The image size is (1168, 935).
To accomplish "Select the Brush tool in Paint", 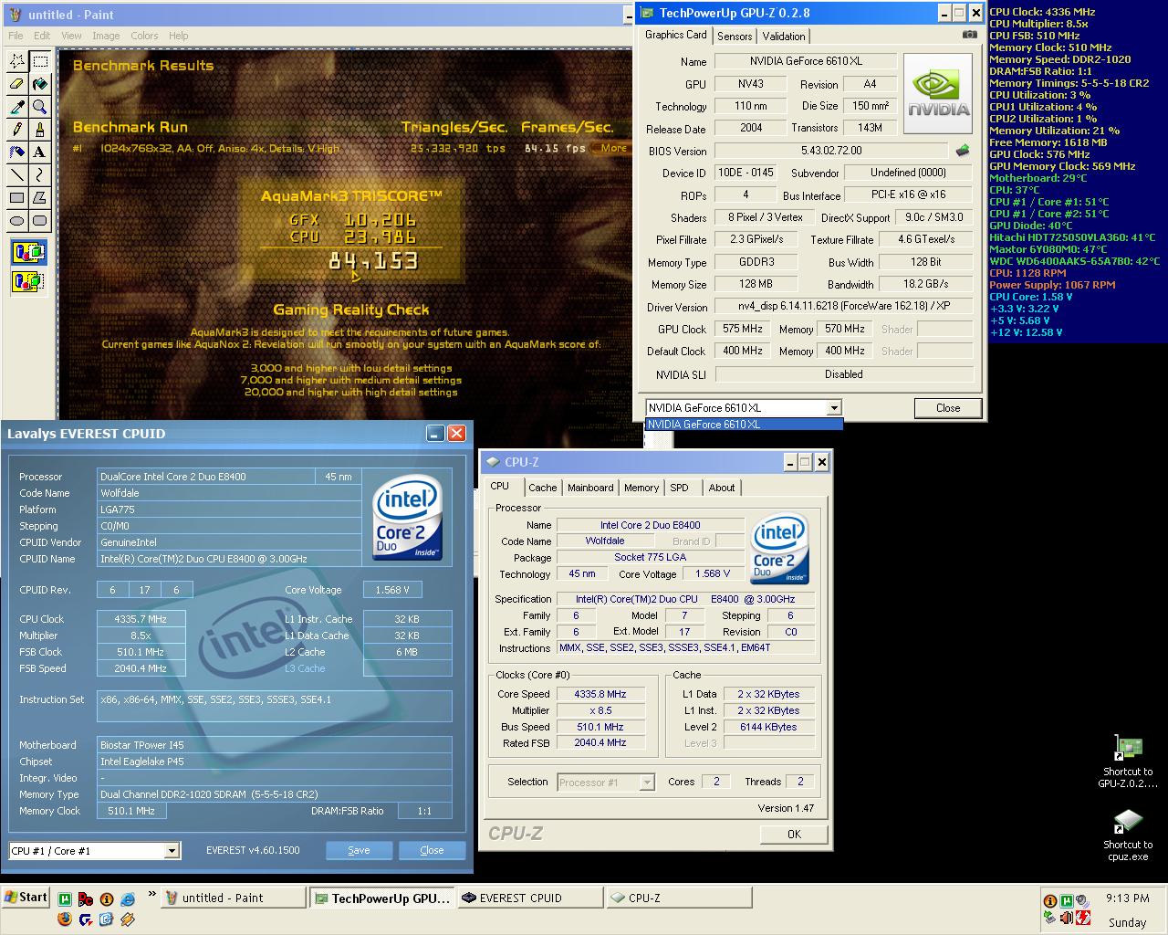I will pyautogui.click(x=40, y=130).
